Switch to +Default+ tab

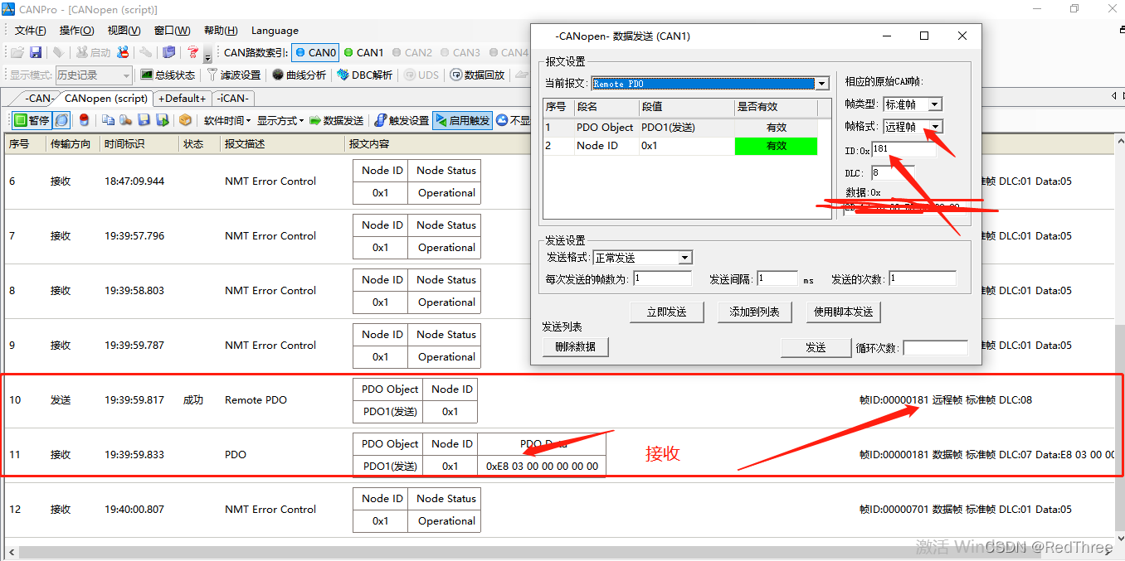click(182, 98)
